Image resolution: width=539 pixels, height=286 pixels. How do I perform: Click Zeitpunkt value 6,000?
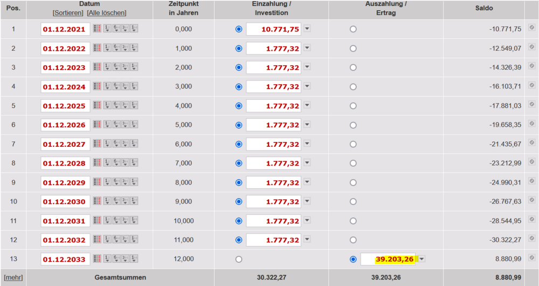184,144
